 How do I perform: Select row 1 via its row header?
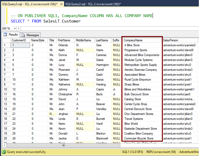6,45
